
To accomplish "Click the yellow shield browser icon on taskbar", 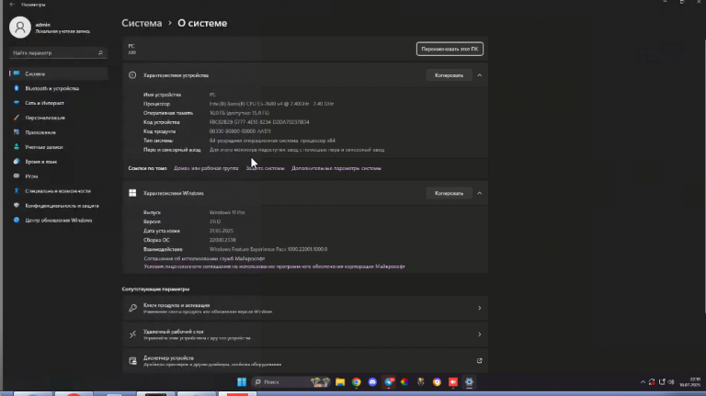I will pos(437,382).
